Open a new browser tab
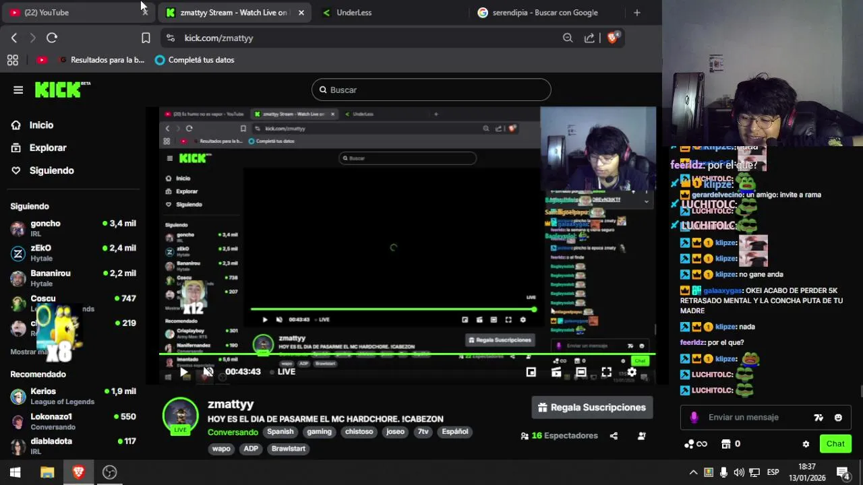 click(x=636, y=12)
